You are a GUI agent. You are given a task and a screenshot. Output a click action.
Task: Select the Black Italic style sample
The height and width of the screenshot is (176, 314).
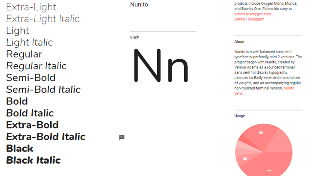coord(33,160)
